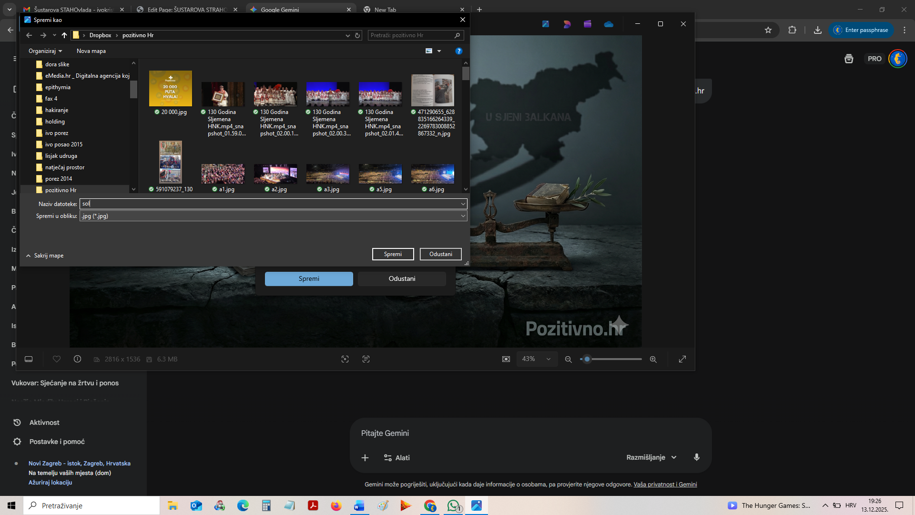Select the ivo posao 2015 folder

tap(63, 144)
